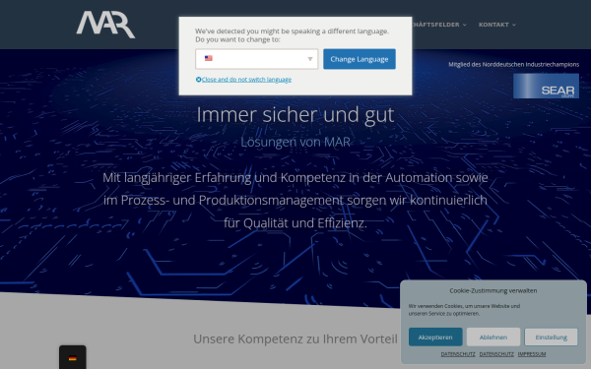Viewport: 591px width, 369px height.
Task: Click heading 'Unsere Kompetenz zu Ihrem Vorteil'
Action: (x=295, y=338)
